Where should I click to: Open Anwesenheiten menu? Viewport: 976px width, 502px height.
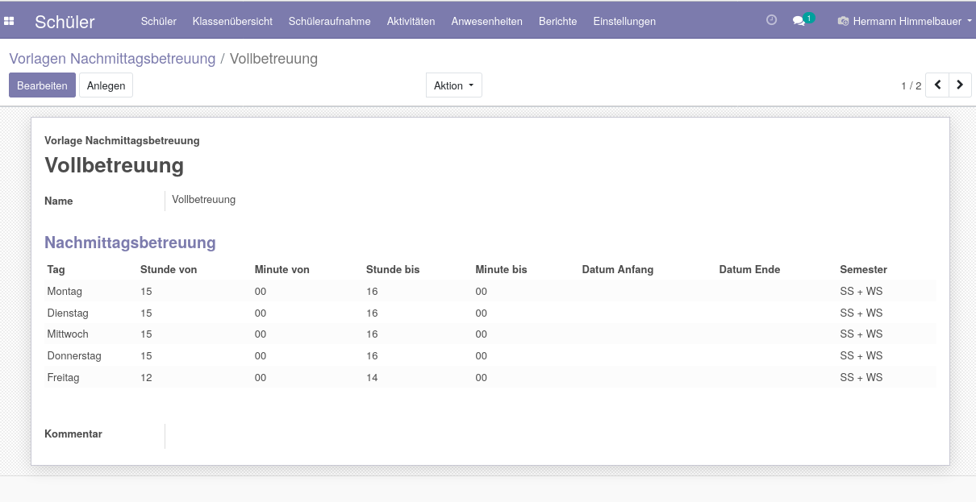click(486, 21)
